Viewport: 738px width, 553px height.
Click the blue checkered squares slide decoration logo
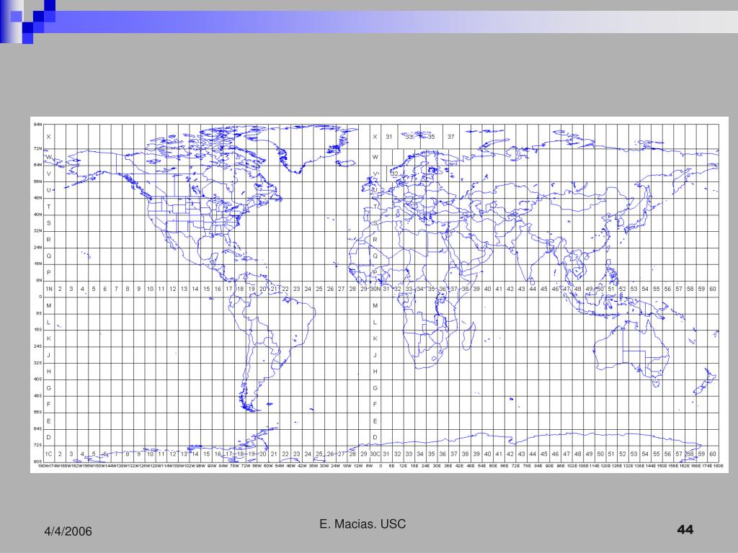[x=28, y=21]
